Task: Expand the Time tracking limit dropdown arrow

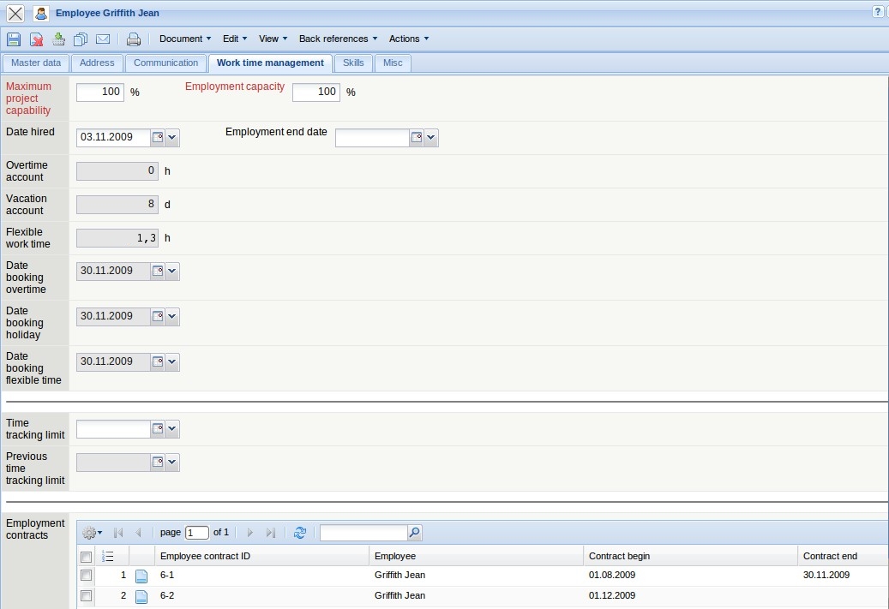Action: (171, 428)
